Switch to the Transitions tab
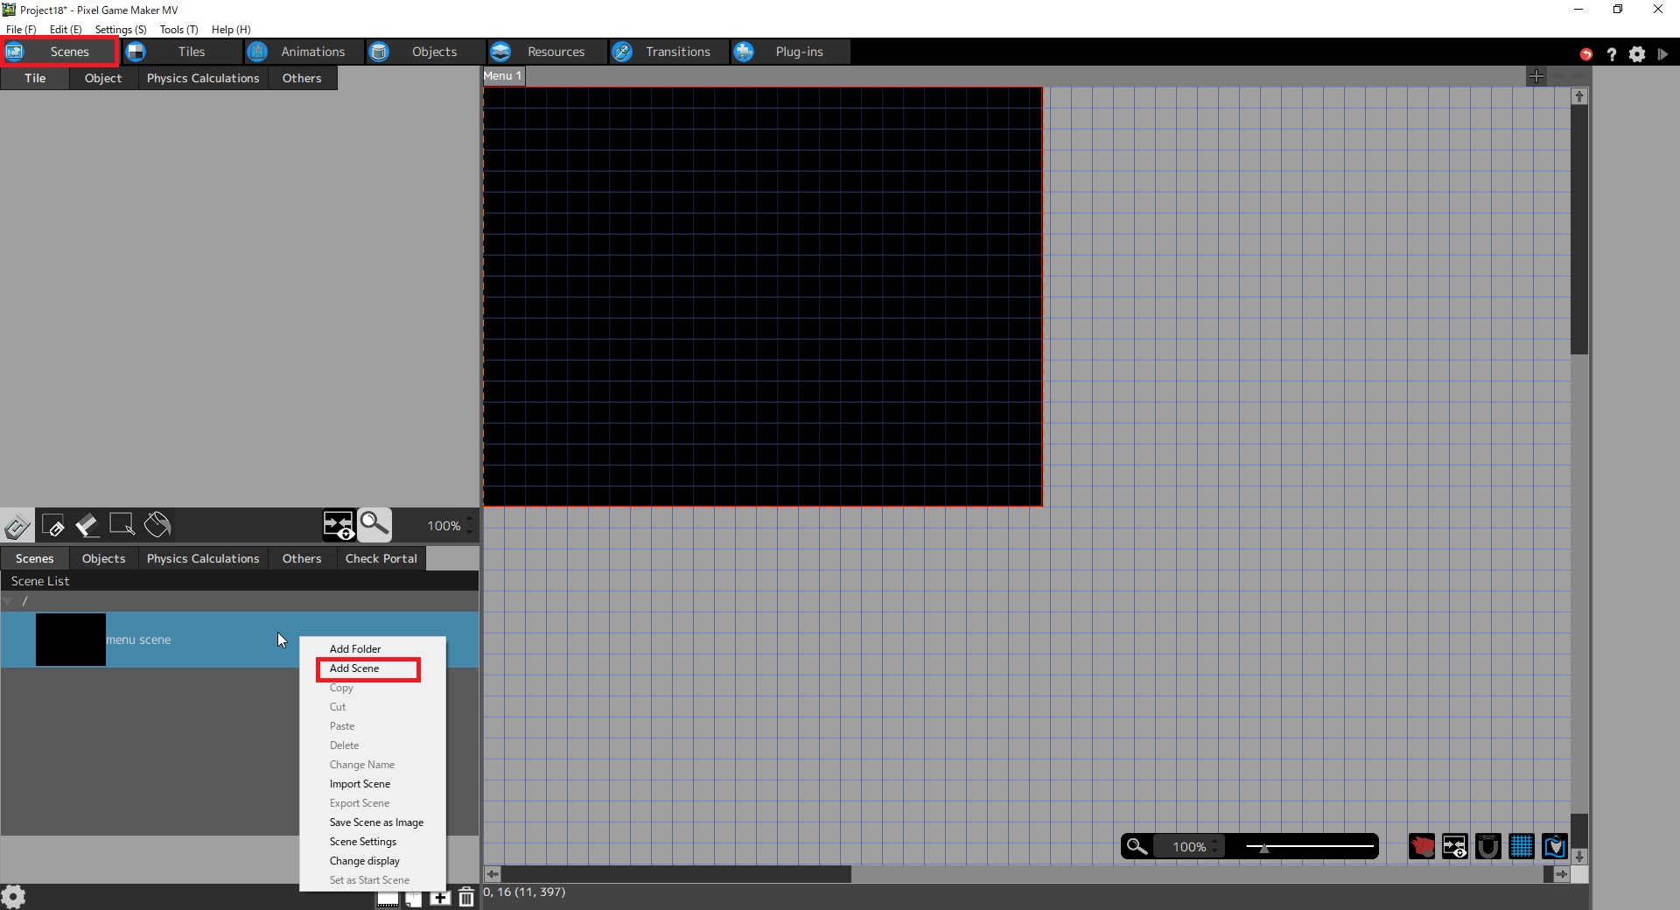The image size is (1680, 910). pyautogui.click(x=668, y=52)
